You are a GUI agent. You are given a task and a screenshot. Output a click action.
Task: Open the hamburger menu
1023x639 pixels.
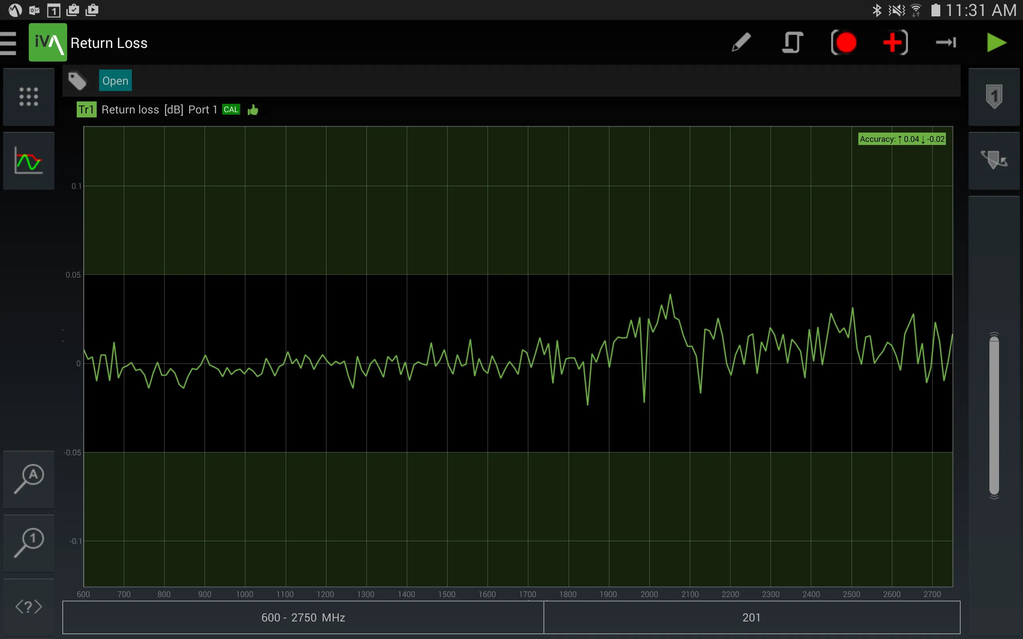coord(11,42)
